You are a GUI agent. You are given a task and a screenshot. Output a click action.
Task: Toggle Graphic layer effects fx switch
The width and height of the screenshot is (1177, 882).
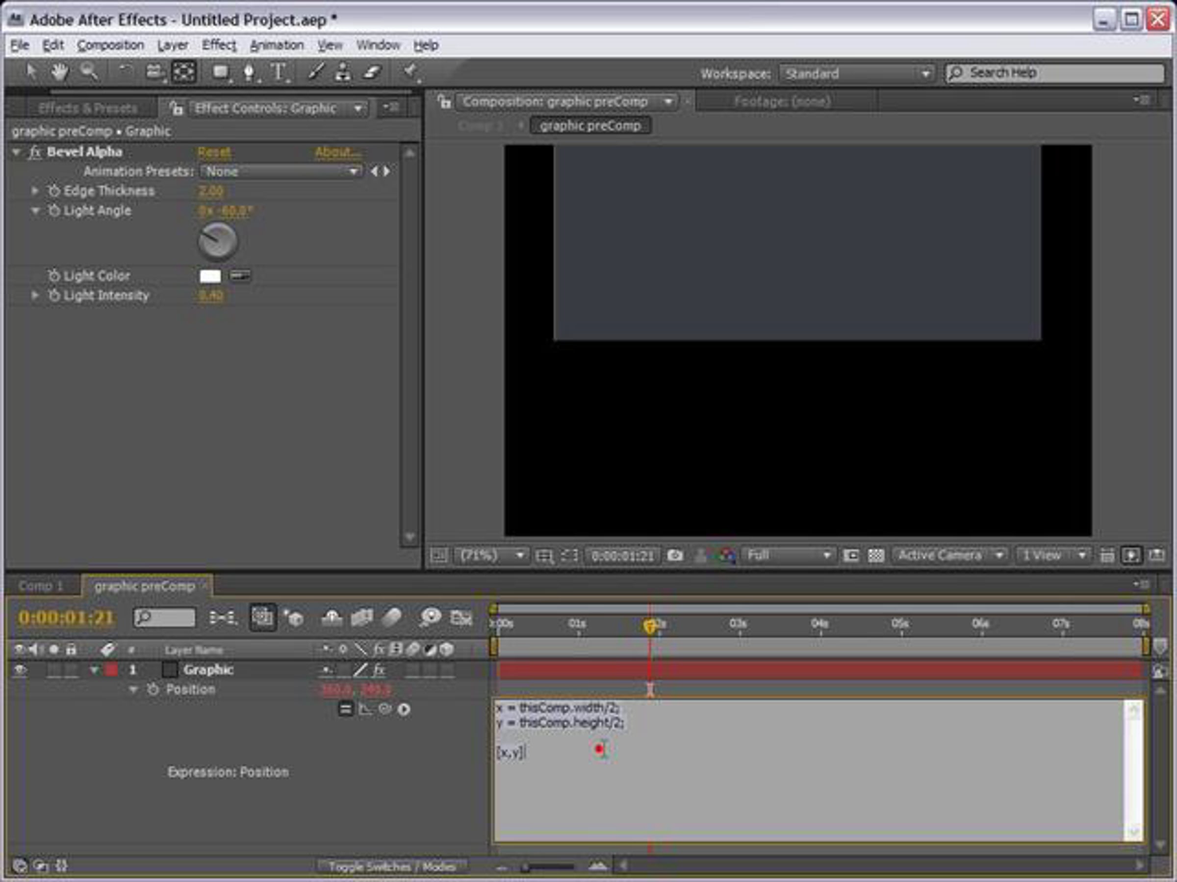[x=379, y=670]
